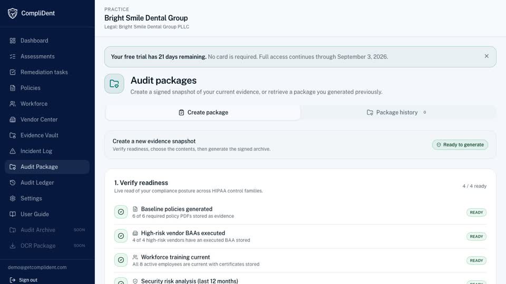Open Settings from the sidebar
This screenshot has width=506, height=284.
pyautogui.click(x=47, y=198)
